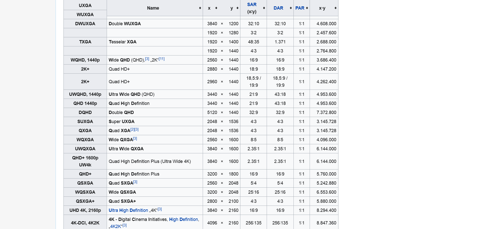Click the PAR column sort control
481x229 pixels.
point(306,8)
